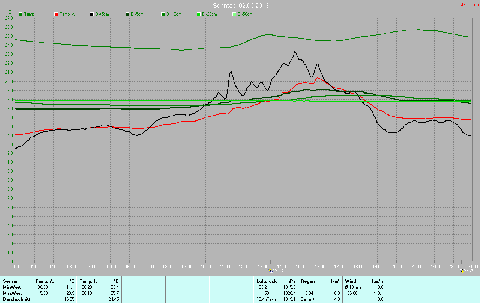Toggle the B -20cm series legend swatch
Image resolution: width=480 pixels, height=303 pixels.
point(199,14)
